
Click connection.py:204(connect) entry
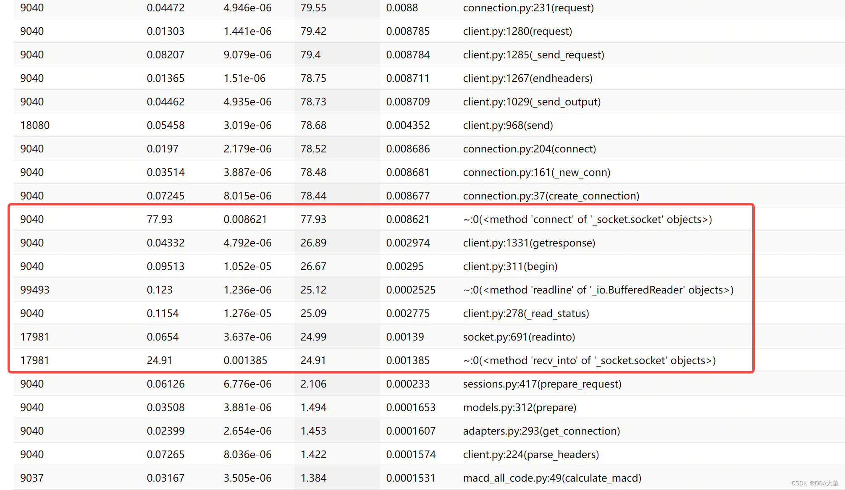tap(529, 149)
